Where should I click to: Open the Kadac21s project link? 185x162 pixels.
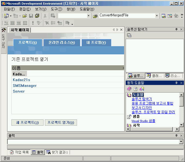tap(21, 80)
